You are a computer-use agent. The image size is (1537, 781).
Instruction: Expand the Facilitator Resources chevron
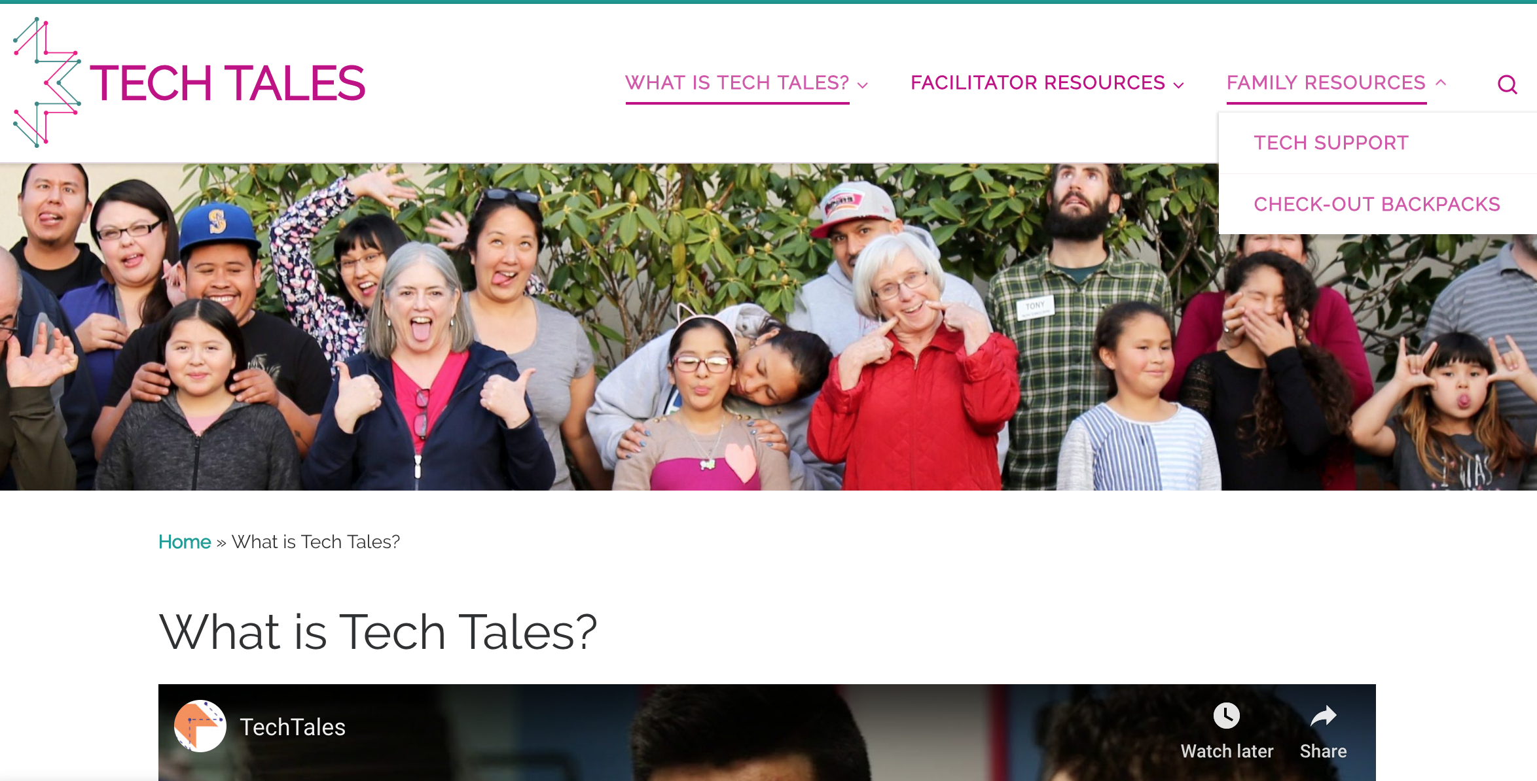(1179, 85)
